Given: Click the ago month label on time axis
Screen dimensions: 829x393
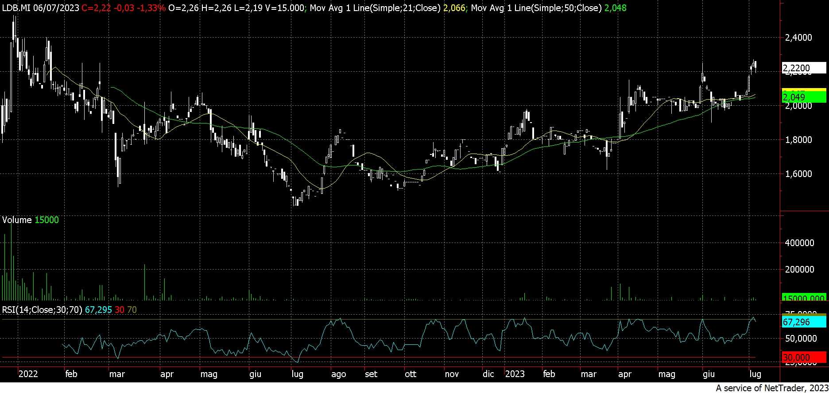Looking at the screenshot, I should point(338,374).
